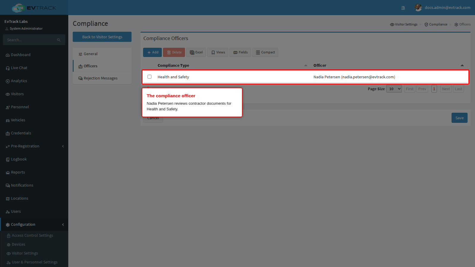Sort by Compliance Type column arrow
This screenshot has height=267, width=475.
pos(306,65)
